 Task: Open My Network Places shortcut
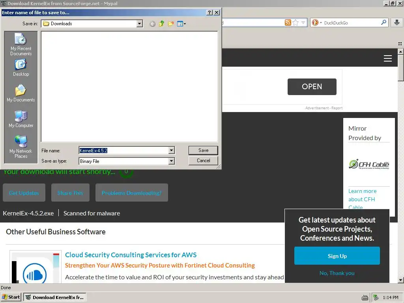coord(21,147)
